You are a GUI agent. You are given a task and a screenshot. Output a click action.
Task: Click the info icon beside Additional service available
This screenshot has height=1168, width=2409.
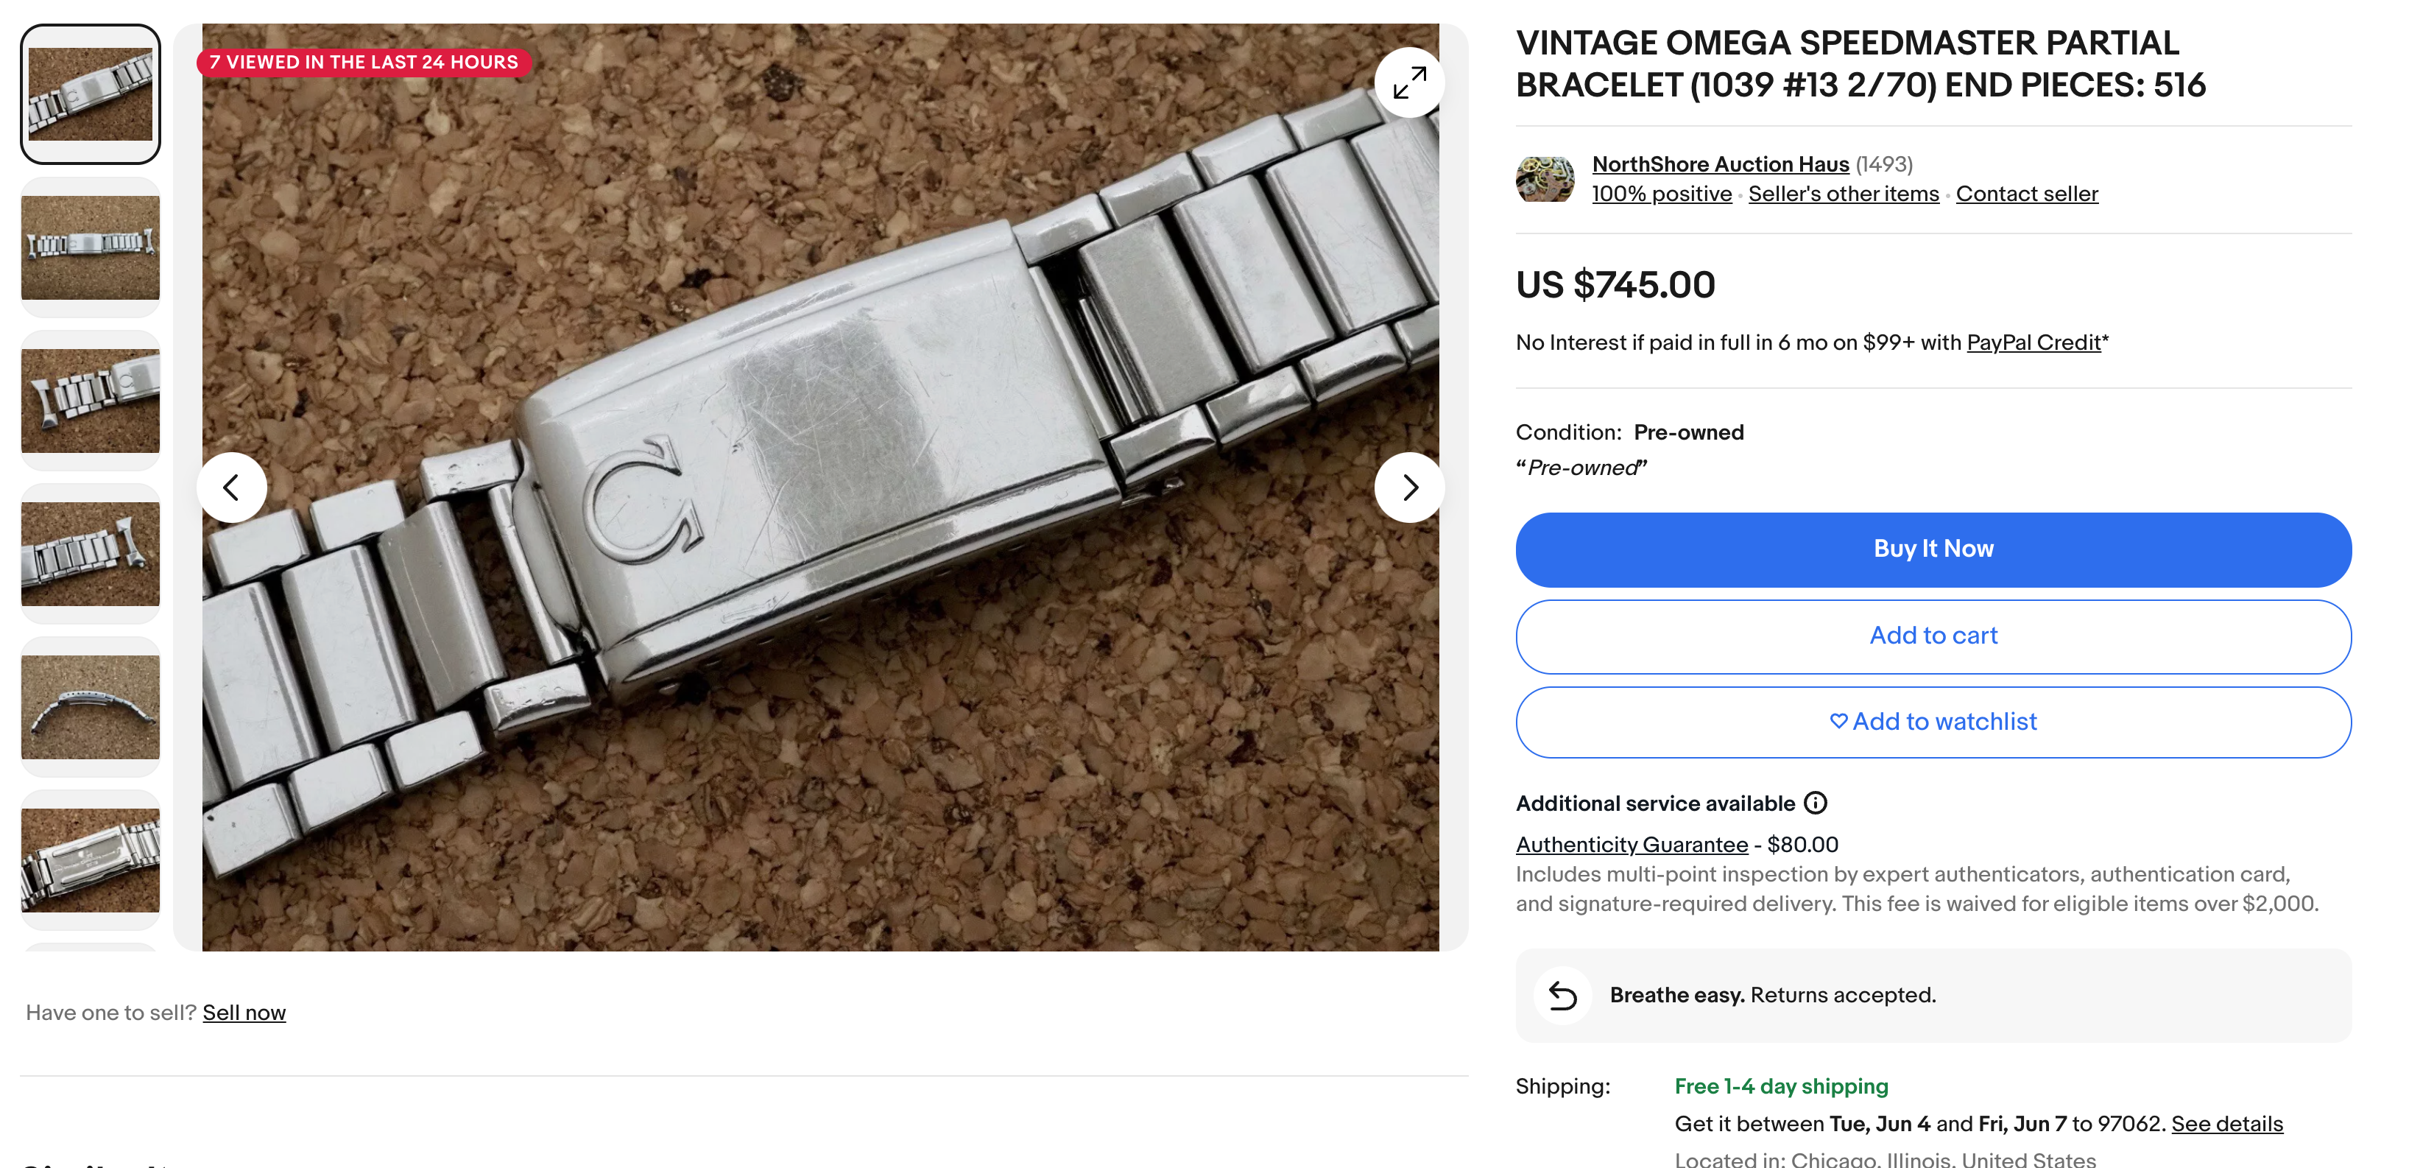[1815, 803]
